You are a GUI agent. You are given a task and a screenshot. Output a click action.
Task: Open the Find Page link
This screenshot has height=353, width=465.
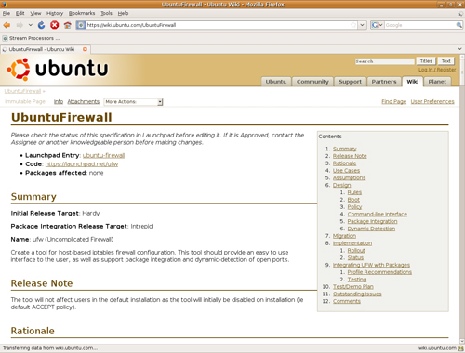click(x=393, y=101)
